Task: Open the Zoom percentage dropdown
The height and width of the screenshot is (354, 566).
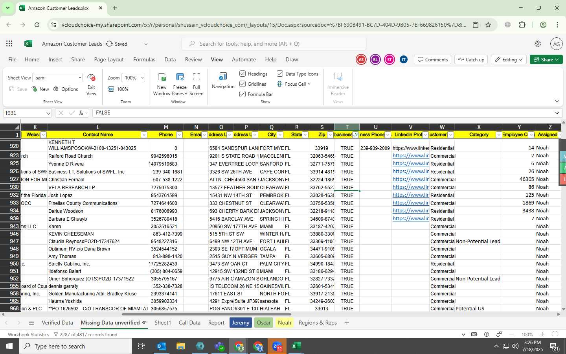Action: 133,78
